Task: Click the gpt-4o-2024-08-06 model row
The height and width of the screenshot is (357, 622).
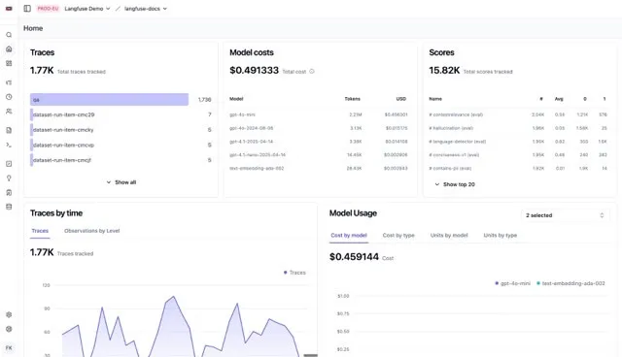Action: click(x=319, y=128)
